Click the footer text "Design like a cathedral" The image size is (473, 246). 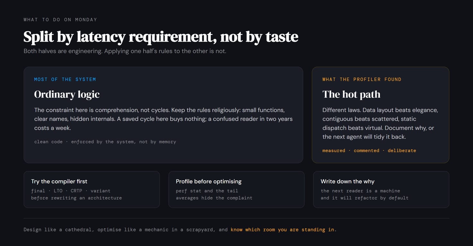(x=59, y=230)
